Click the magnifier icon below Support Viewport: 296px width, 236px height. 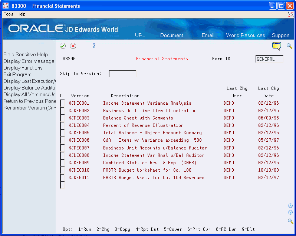pyautogui.click(x=289, y=46)
